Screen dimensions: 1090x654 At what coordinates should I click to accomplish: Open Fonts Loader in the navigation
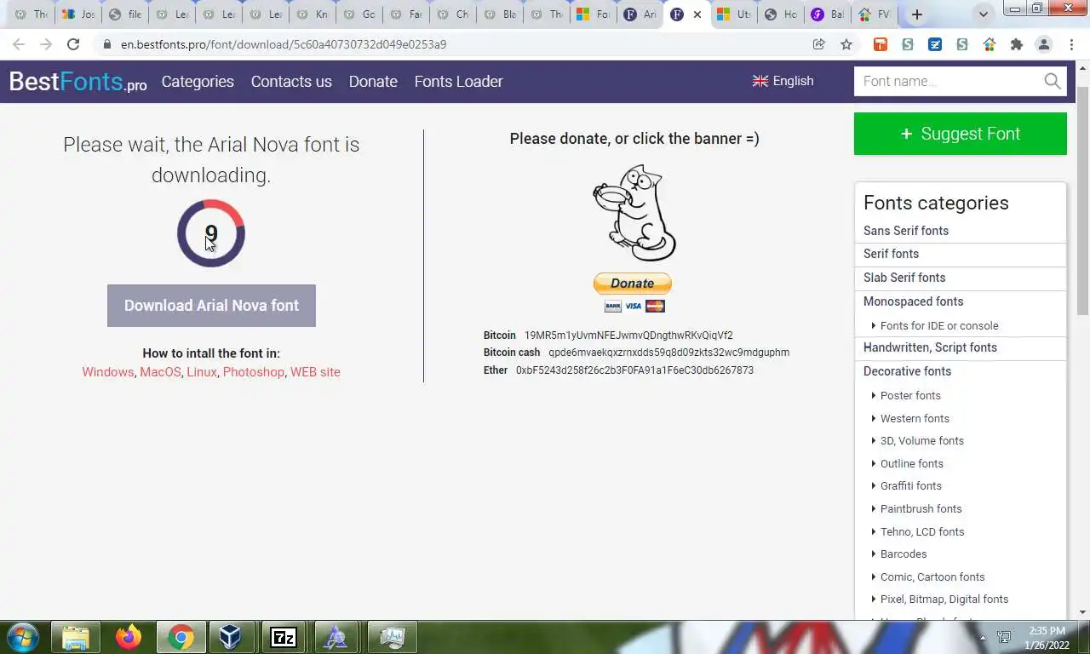[458, 82]
